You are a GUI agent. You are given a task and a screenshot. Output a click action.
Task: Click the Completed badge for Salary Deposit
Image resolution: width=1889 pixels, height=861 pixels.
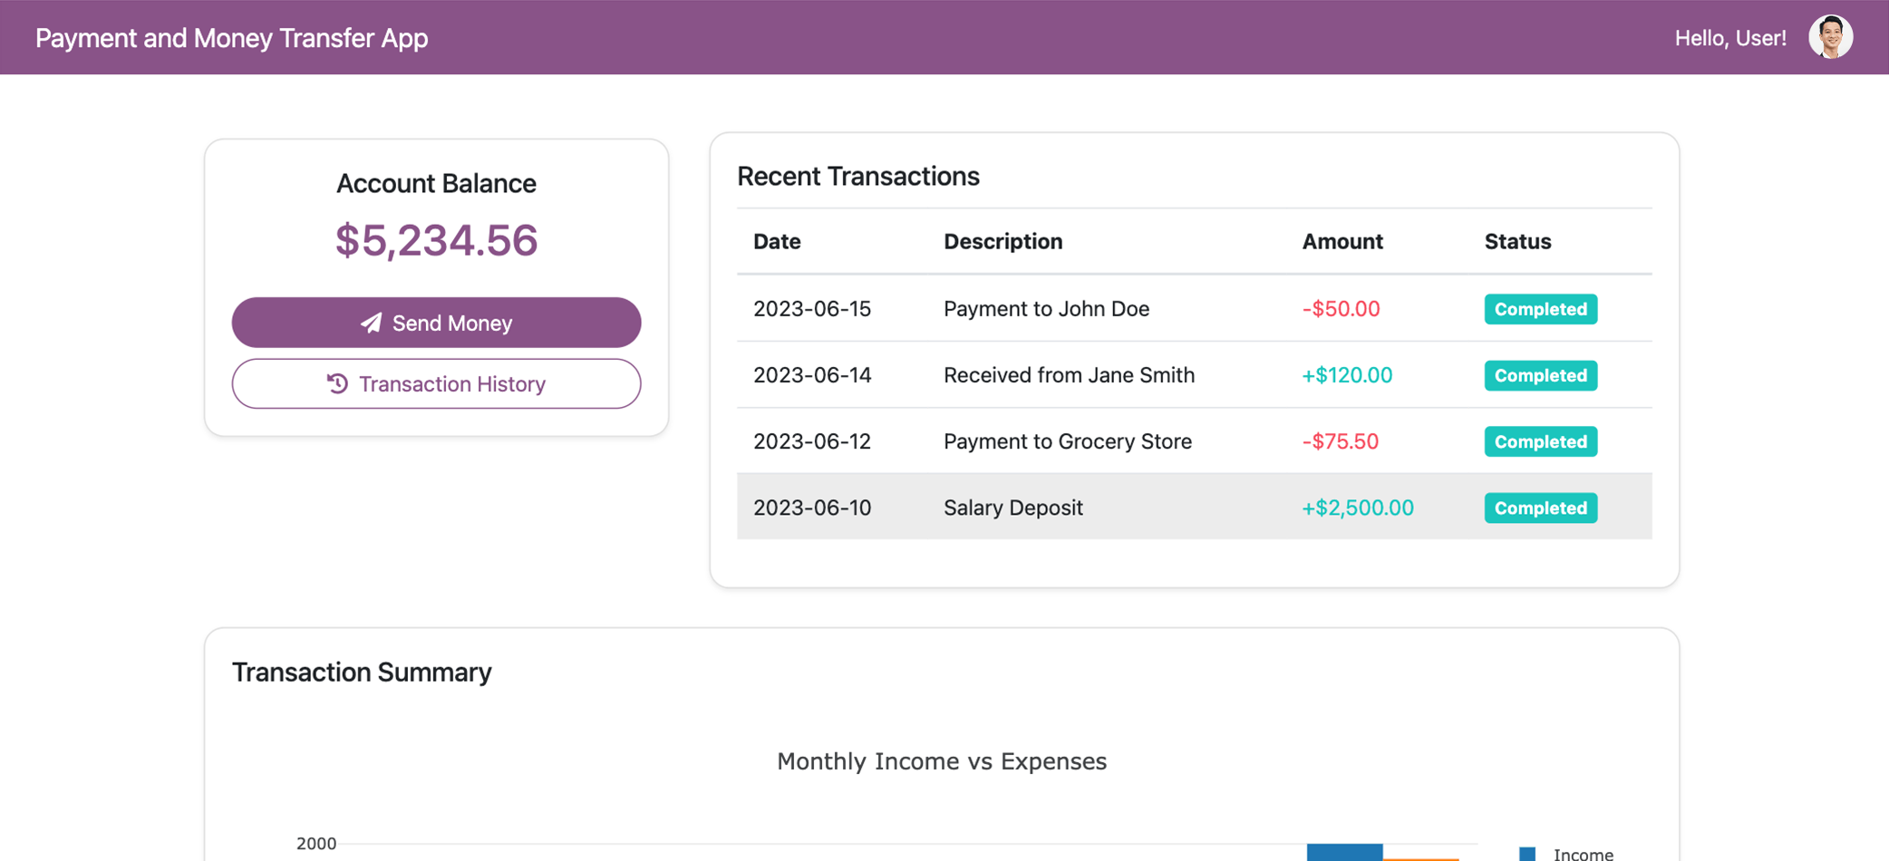pyautogui.click(x=1540, y=508)
